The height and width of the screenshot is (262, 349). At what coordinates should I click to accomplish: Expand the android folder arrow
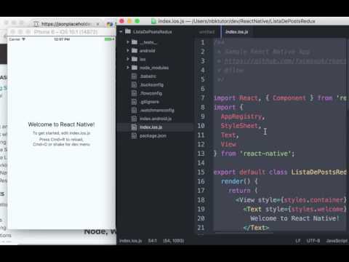(x=128, y=50)
